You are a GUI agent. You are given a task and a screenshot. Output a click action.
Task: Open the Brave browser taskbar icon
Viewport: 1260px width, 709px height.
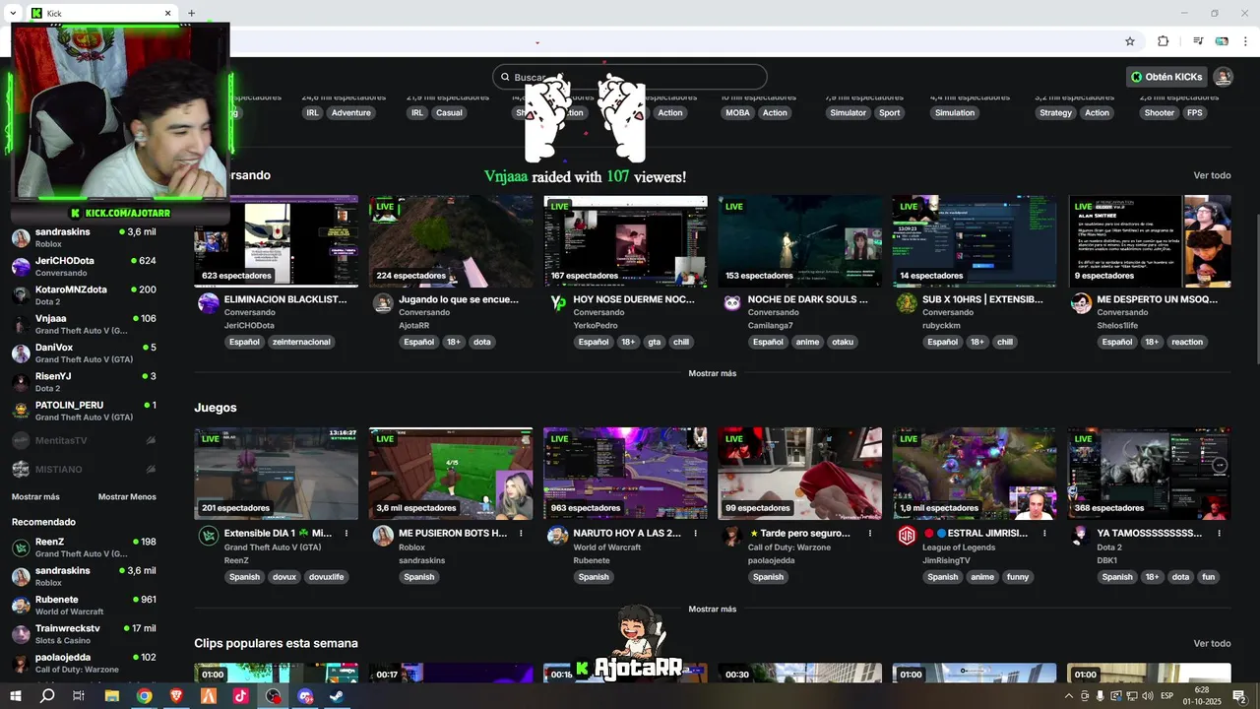pos(176,696)
